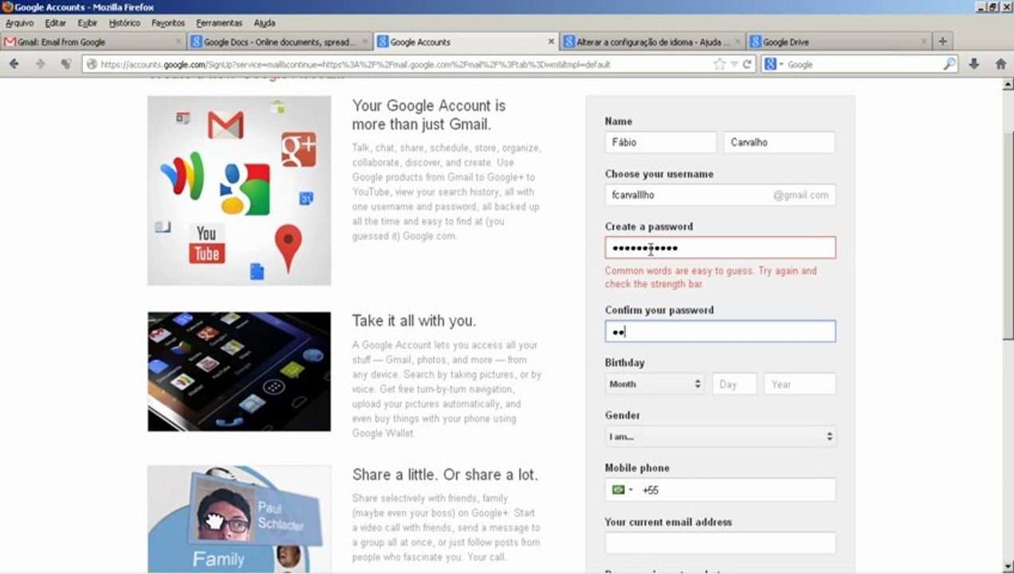Open the Gender 'I am...' dropdown
The width and height of the screenshot is (1014, 574).
pyautogui.click(x=720, y=436)
